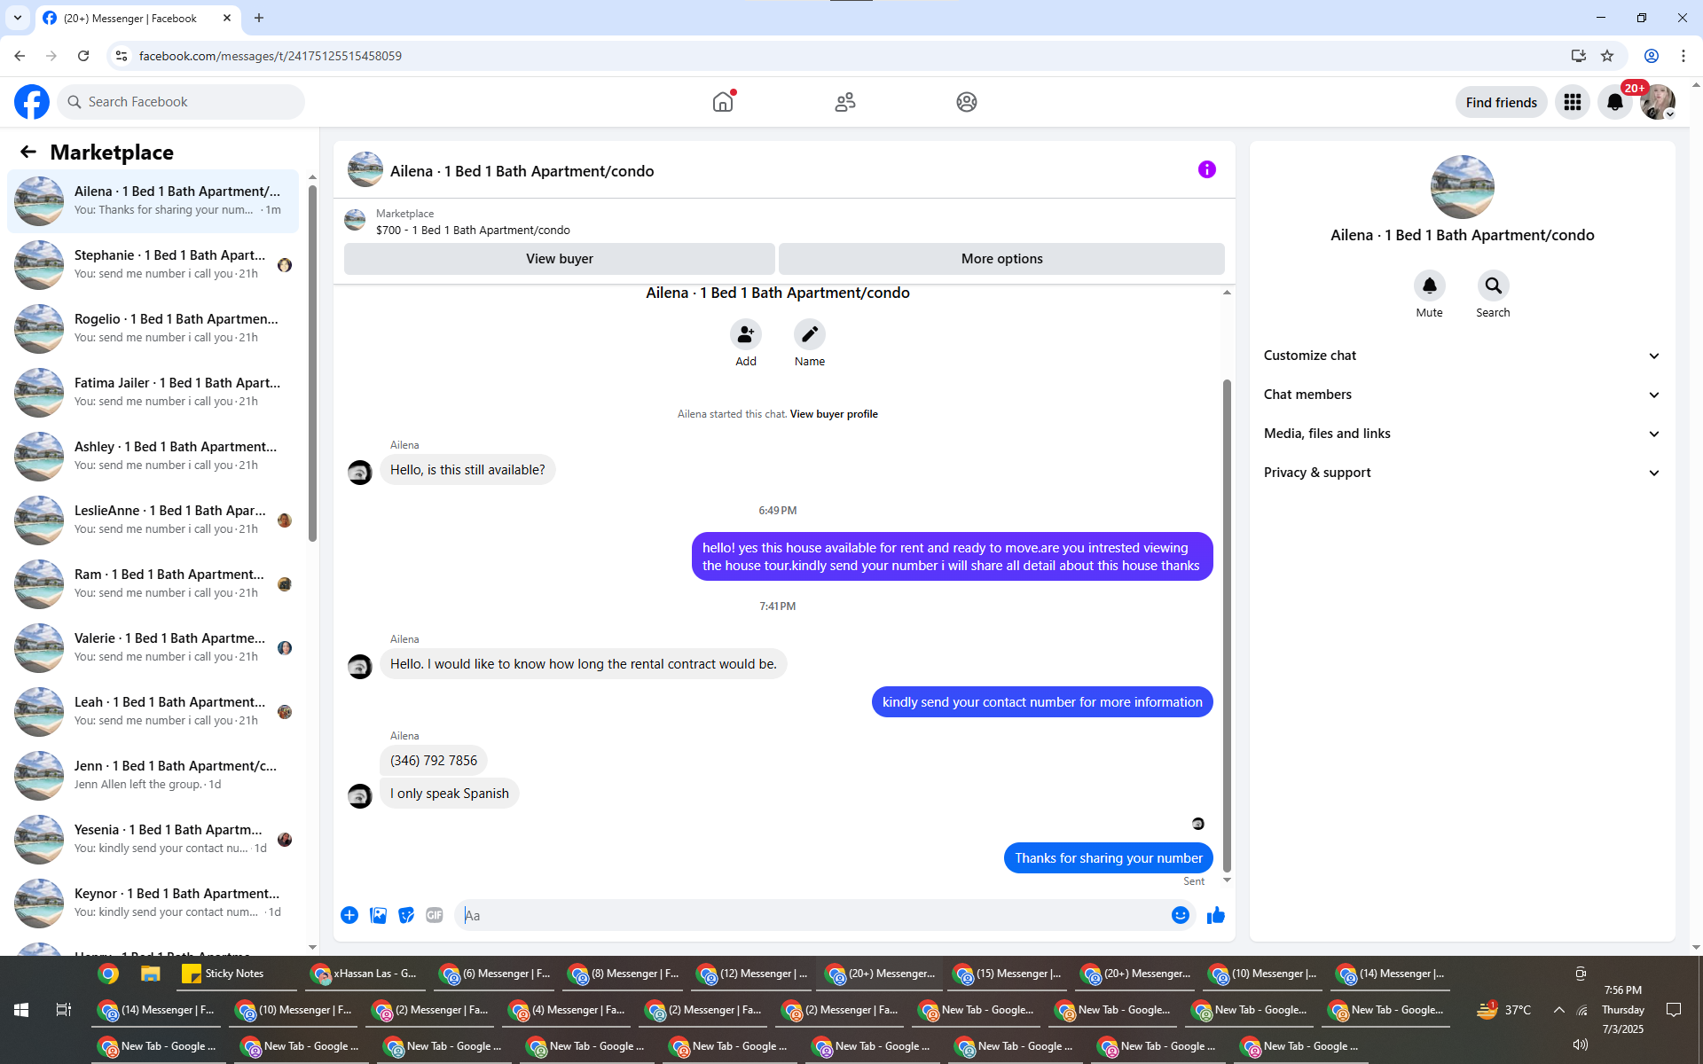1703x1064 pixels.
Task: Open the Friends tab in top navigation
Action: (x=844, y=102)
